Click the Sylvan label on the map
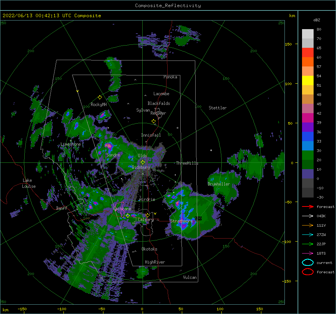Image resolution: width=336 pixels, height=314 pixels. [x=143, y=110]
